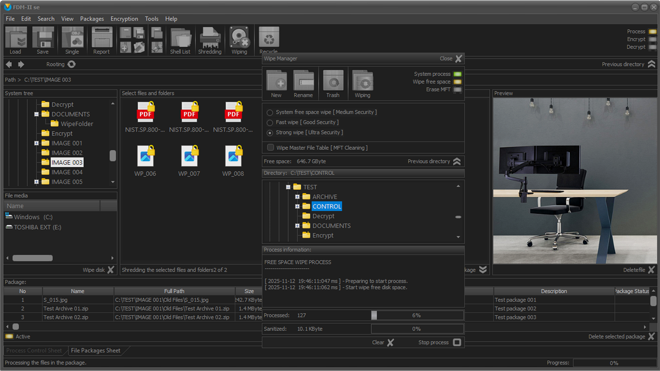The width and height of the screenshot is (660, 371).
Task: Open the Encryption menu
Action: pos(124,19)
